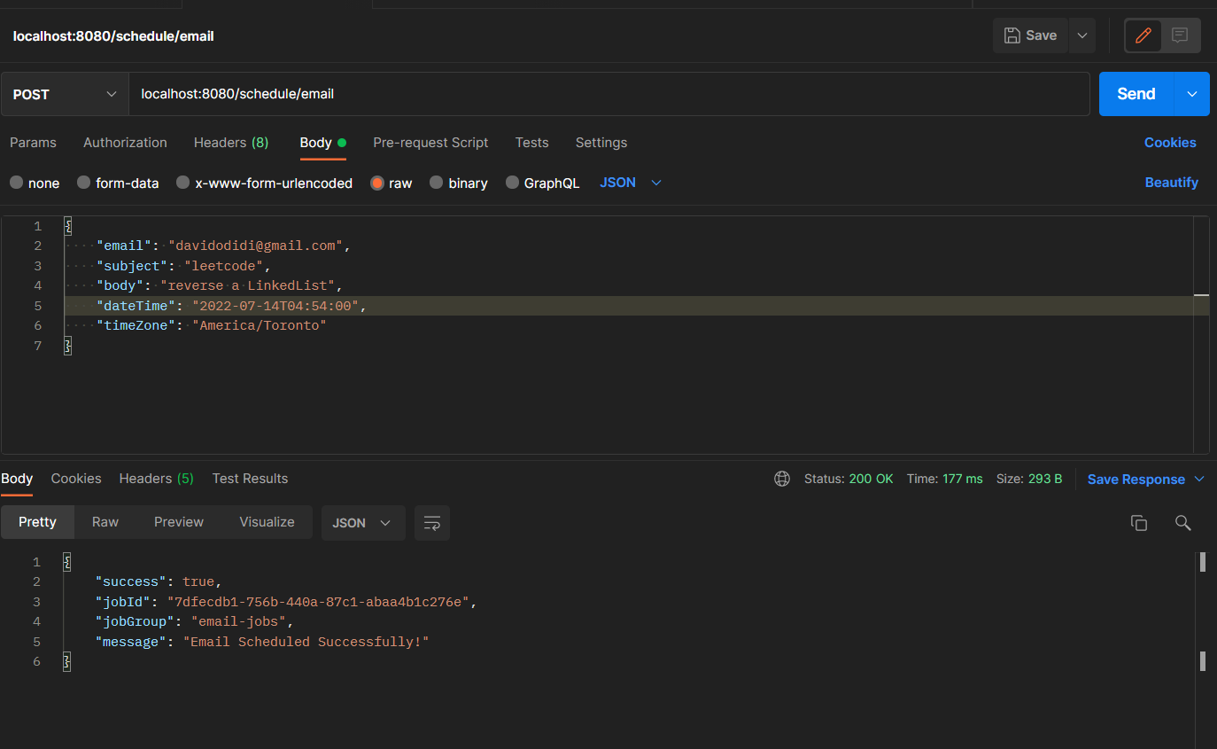Toggle the response line wrap icon
The height and width of the screenshot is (749, 1217).
432,523
